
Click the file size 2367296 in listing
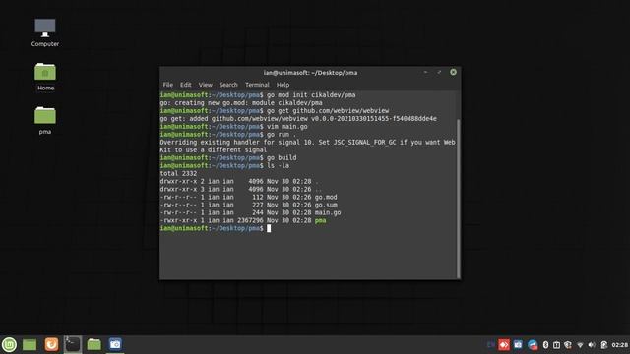[250, 220]
